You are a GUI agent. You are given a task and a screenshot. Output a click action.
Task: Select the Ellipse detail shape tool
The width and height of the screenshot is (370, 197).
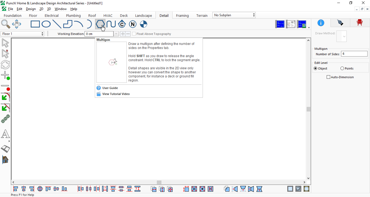[x=46, y=24]
